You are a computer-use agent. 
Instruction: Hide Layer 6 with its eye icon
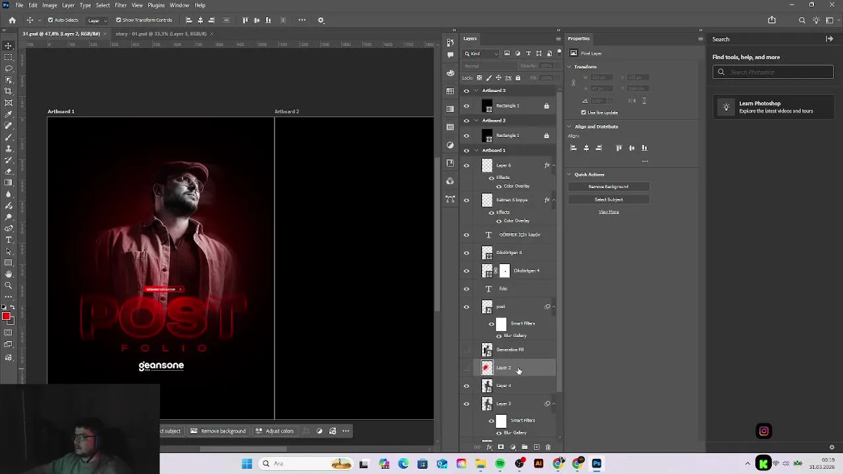pos(466,165)
